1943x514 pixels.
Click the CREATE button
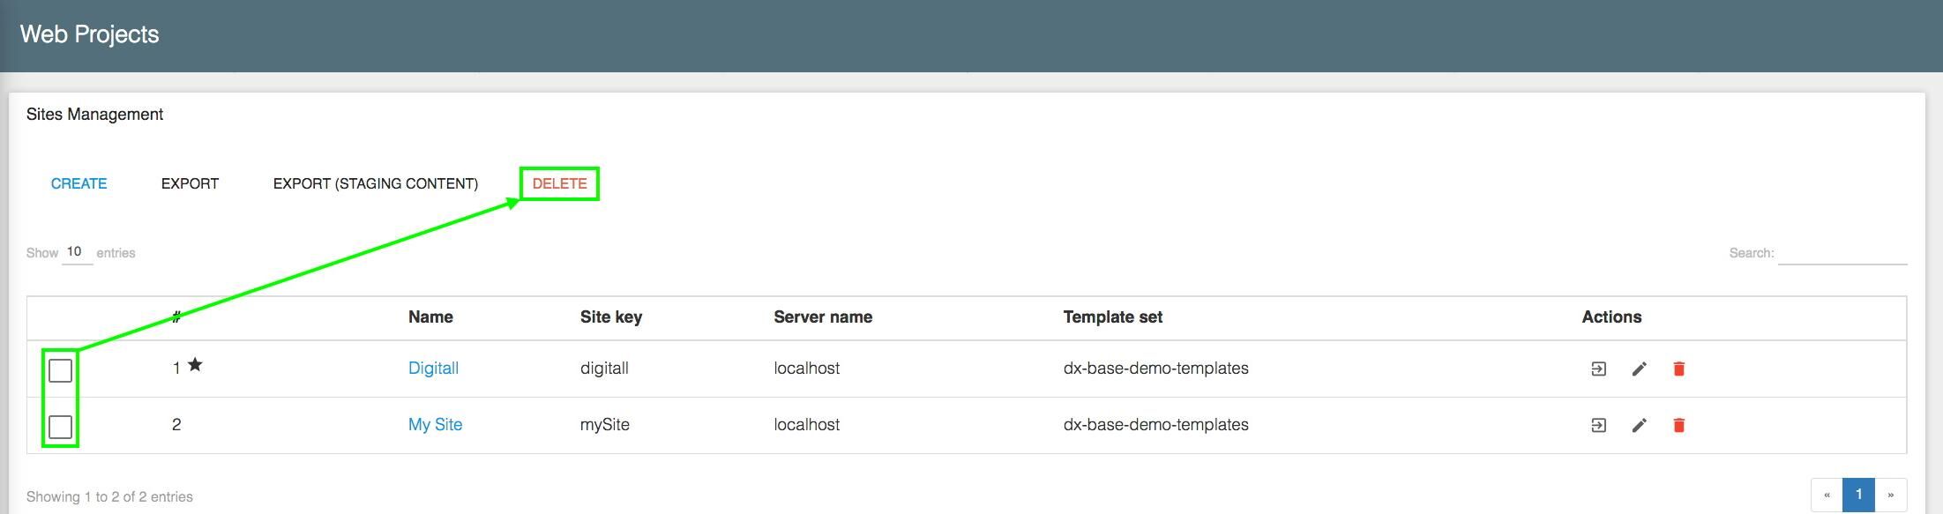(x=78, y=183)
